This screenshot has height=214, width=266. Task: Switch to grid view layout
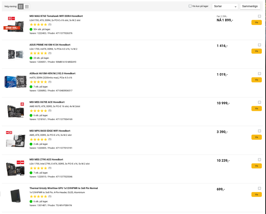[27, 7]
